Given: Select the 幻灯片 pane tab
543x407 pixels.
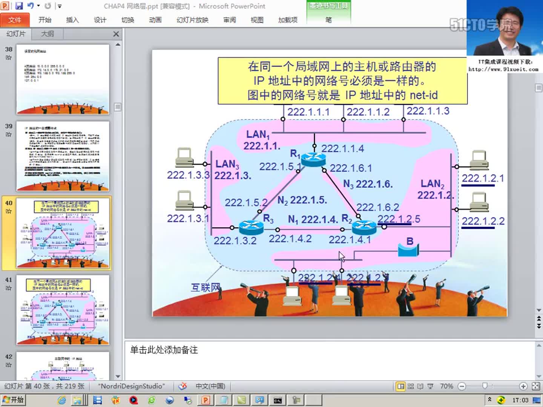Looking at the screenshot, I should [x=16, y=34].
